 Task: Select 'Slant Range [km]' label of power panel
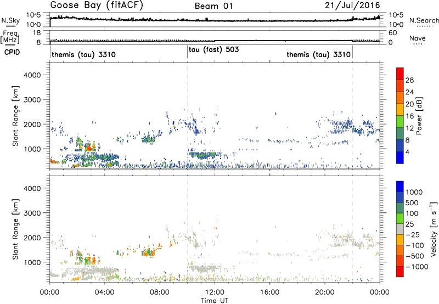15,116
